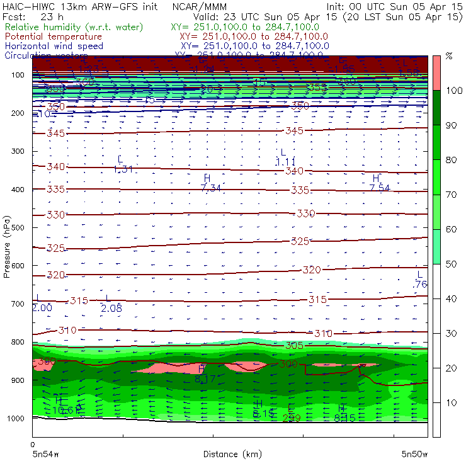Click the '200' pressure axis tick label
Viewport: 466px width, 466px height.
pos(18,113)
